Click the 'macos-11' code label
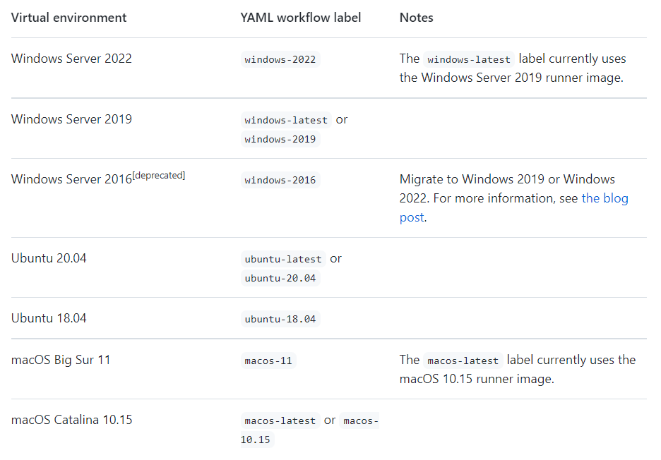The image size is (661, 460). pos(268,361)
